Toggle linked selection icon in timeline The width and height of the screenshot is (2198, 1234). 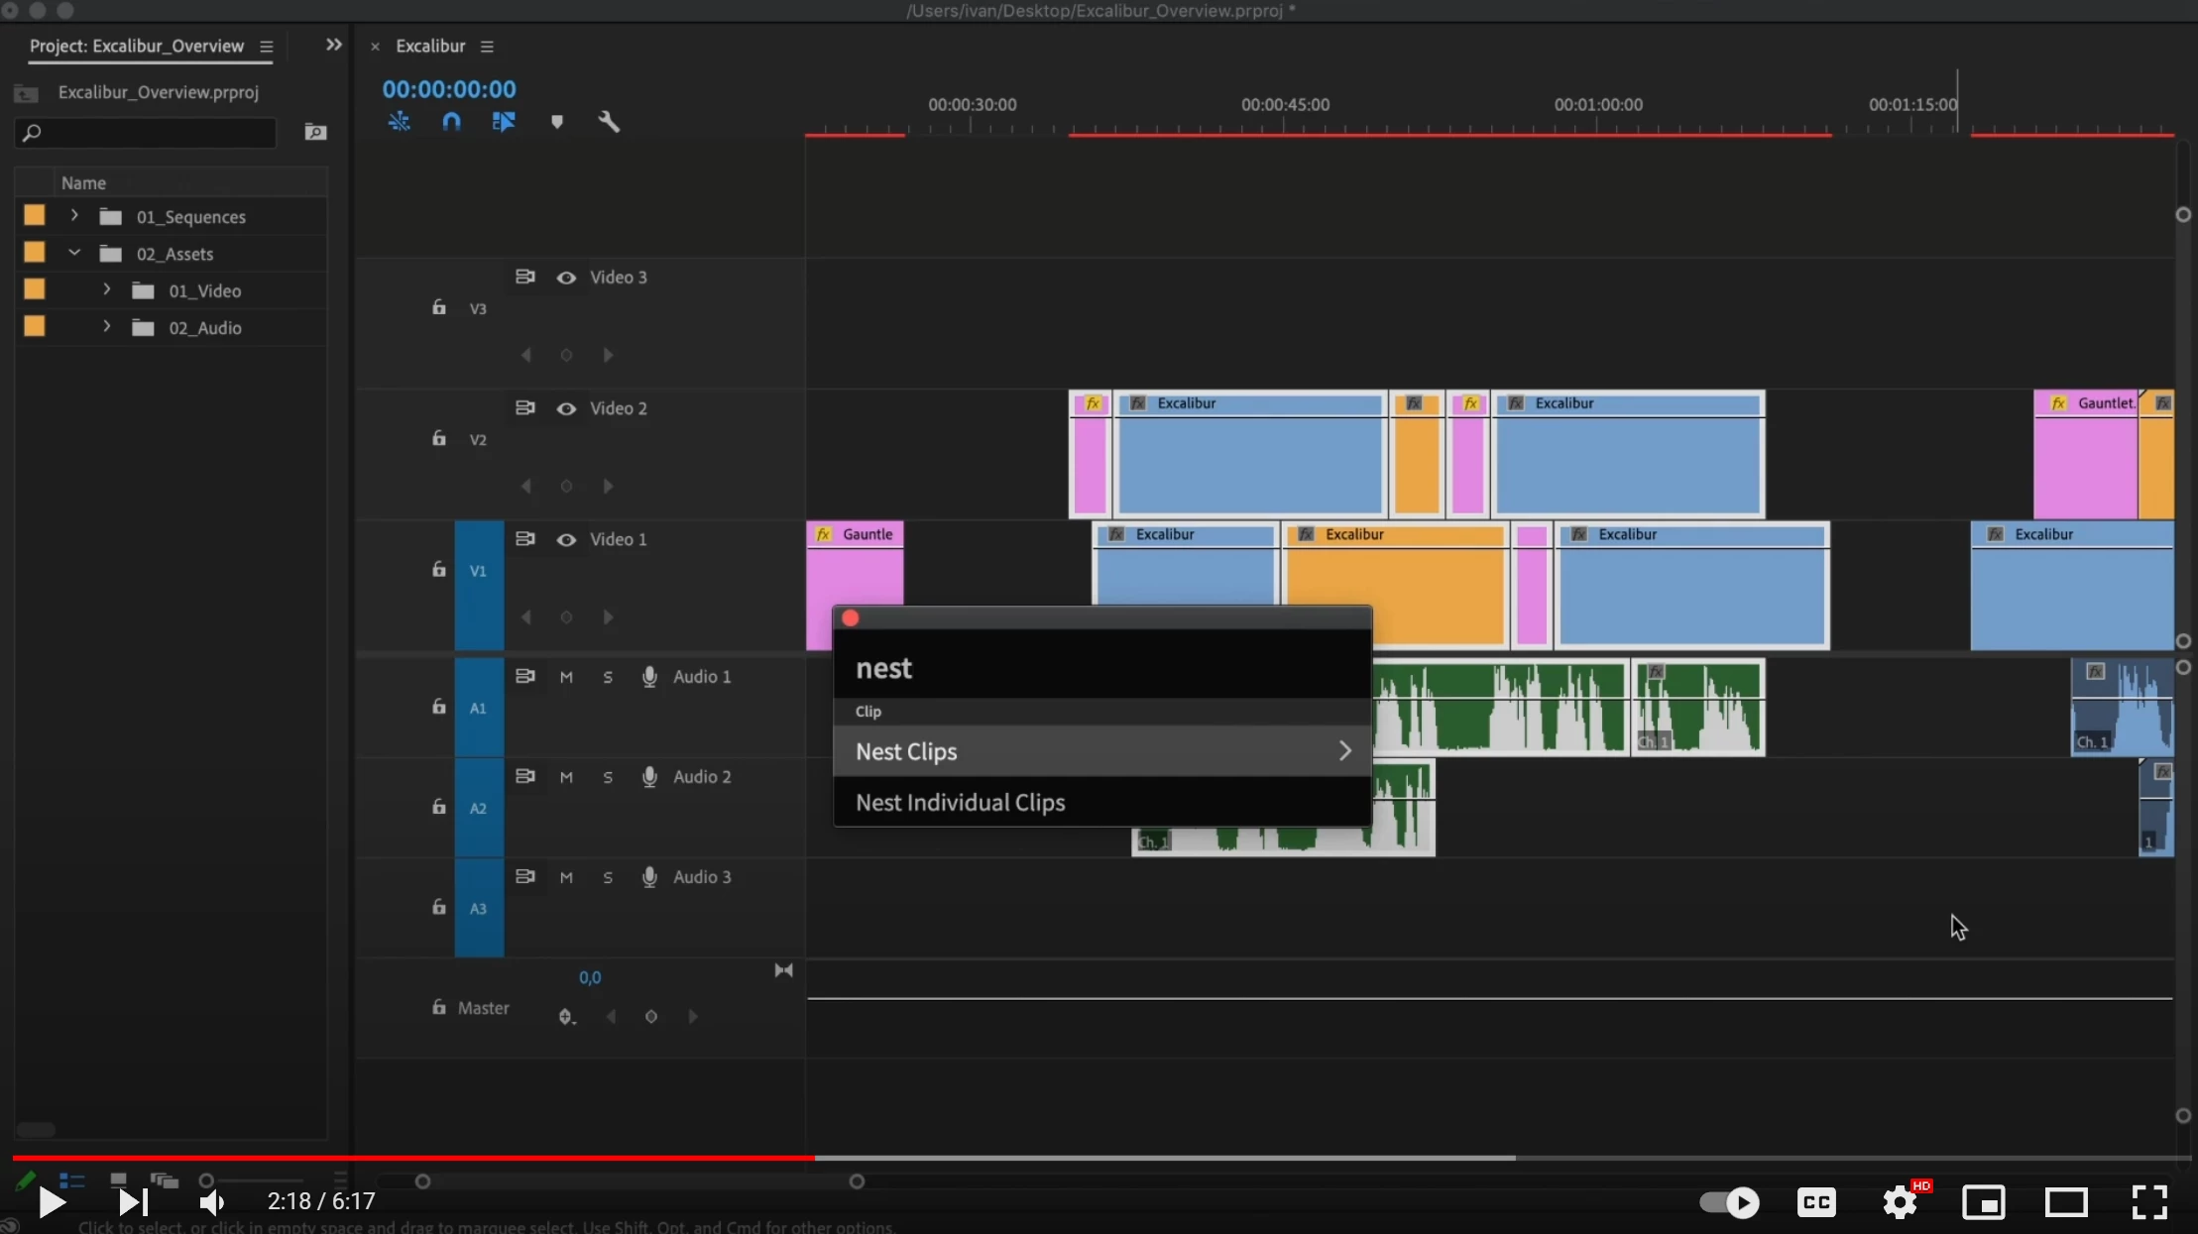pos(504,122)
